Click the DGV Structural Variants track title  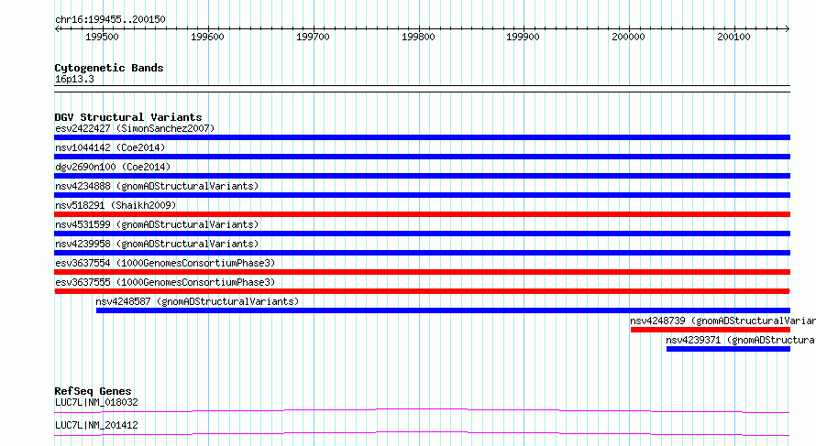coord(128,117)
